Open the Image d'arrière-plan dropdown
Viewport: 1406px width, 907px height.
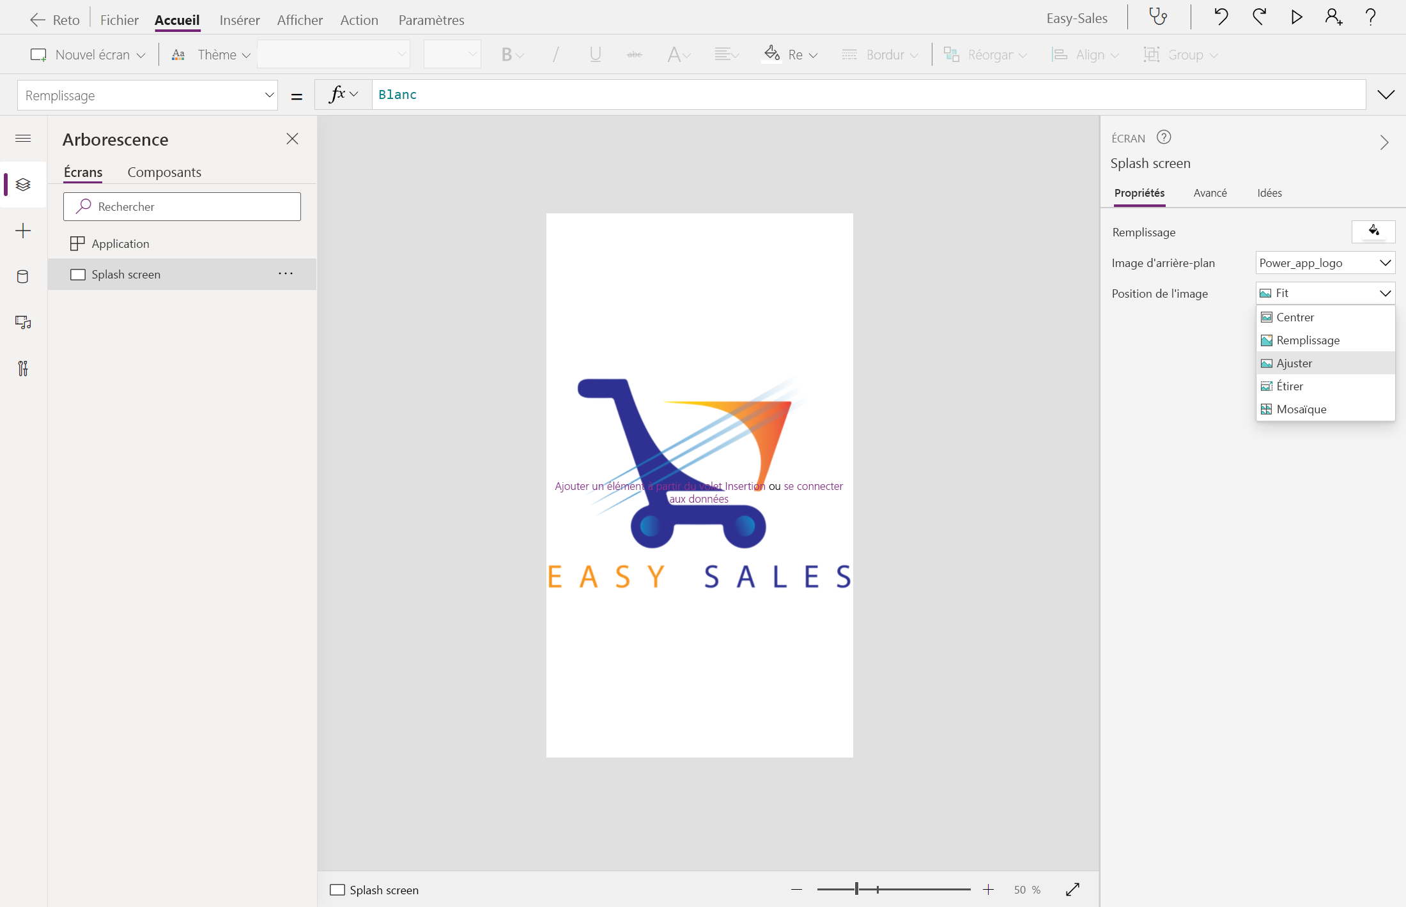1324,263
